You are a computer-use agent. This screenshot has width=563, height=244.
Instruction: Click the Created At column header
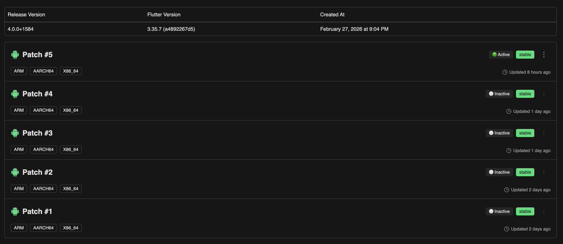[x=332, y=15]
